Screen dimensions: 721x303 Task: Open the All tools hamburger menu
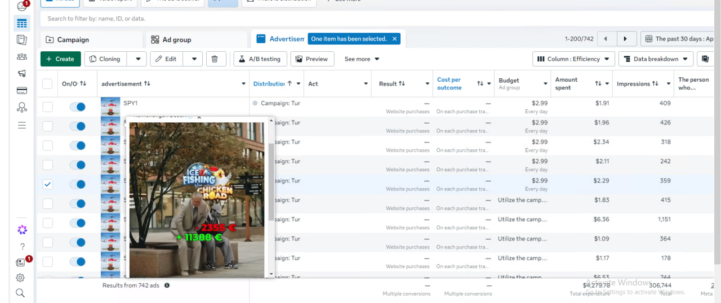coord(21,125)
